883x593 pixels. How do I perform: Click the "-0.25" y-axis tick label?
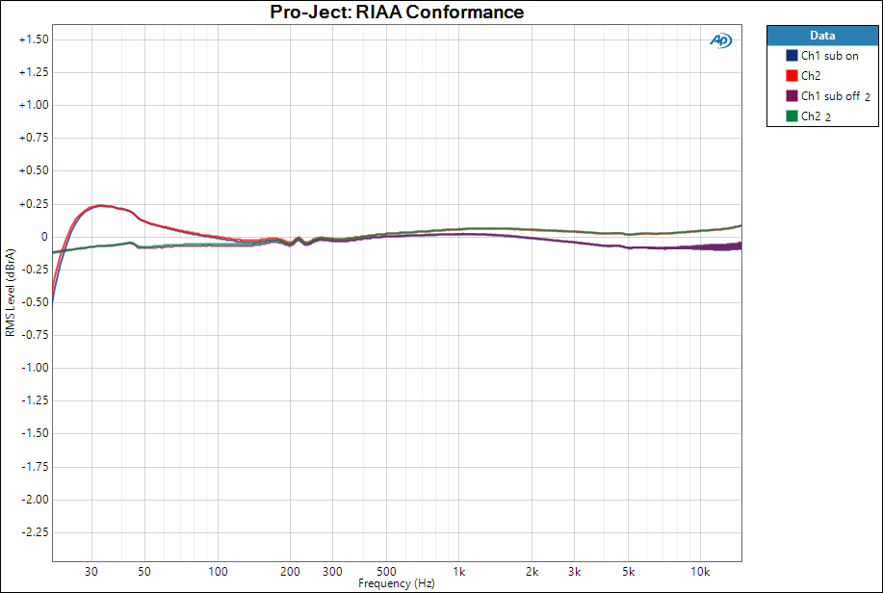coord(35,270)
